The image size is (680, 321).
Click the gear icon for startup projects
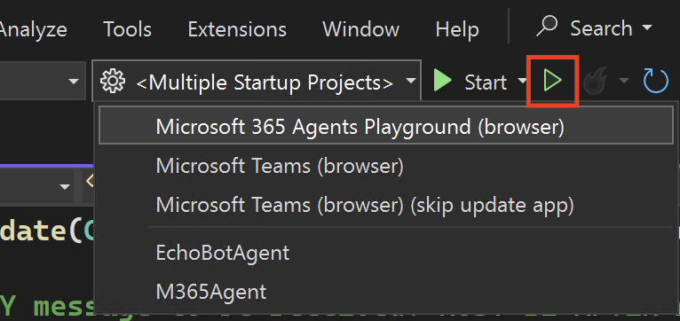pos(113,81)
